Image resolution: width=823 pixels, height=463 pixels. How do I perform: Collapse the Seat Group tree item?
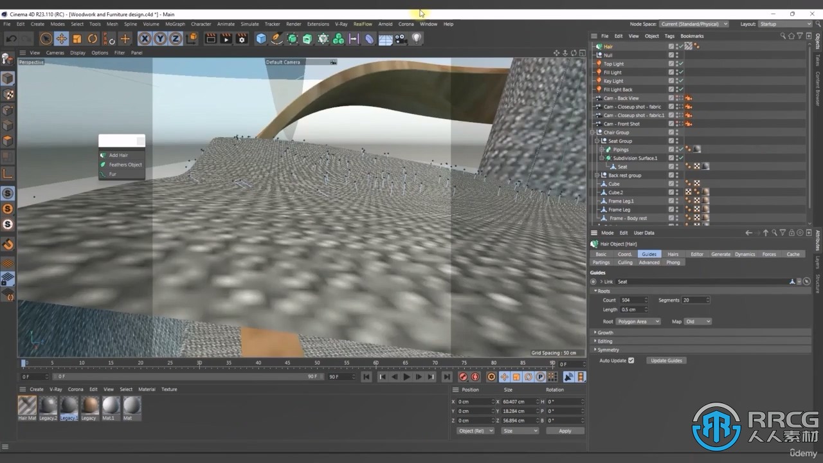tap(597, 141)
